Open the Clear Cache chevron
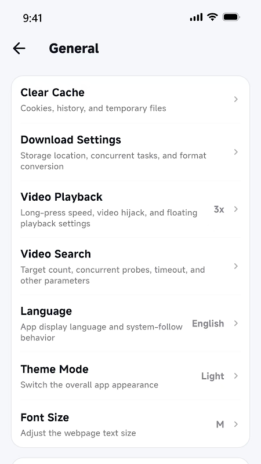Viewport: 261px width, 464px height. (x=236, y=99)
